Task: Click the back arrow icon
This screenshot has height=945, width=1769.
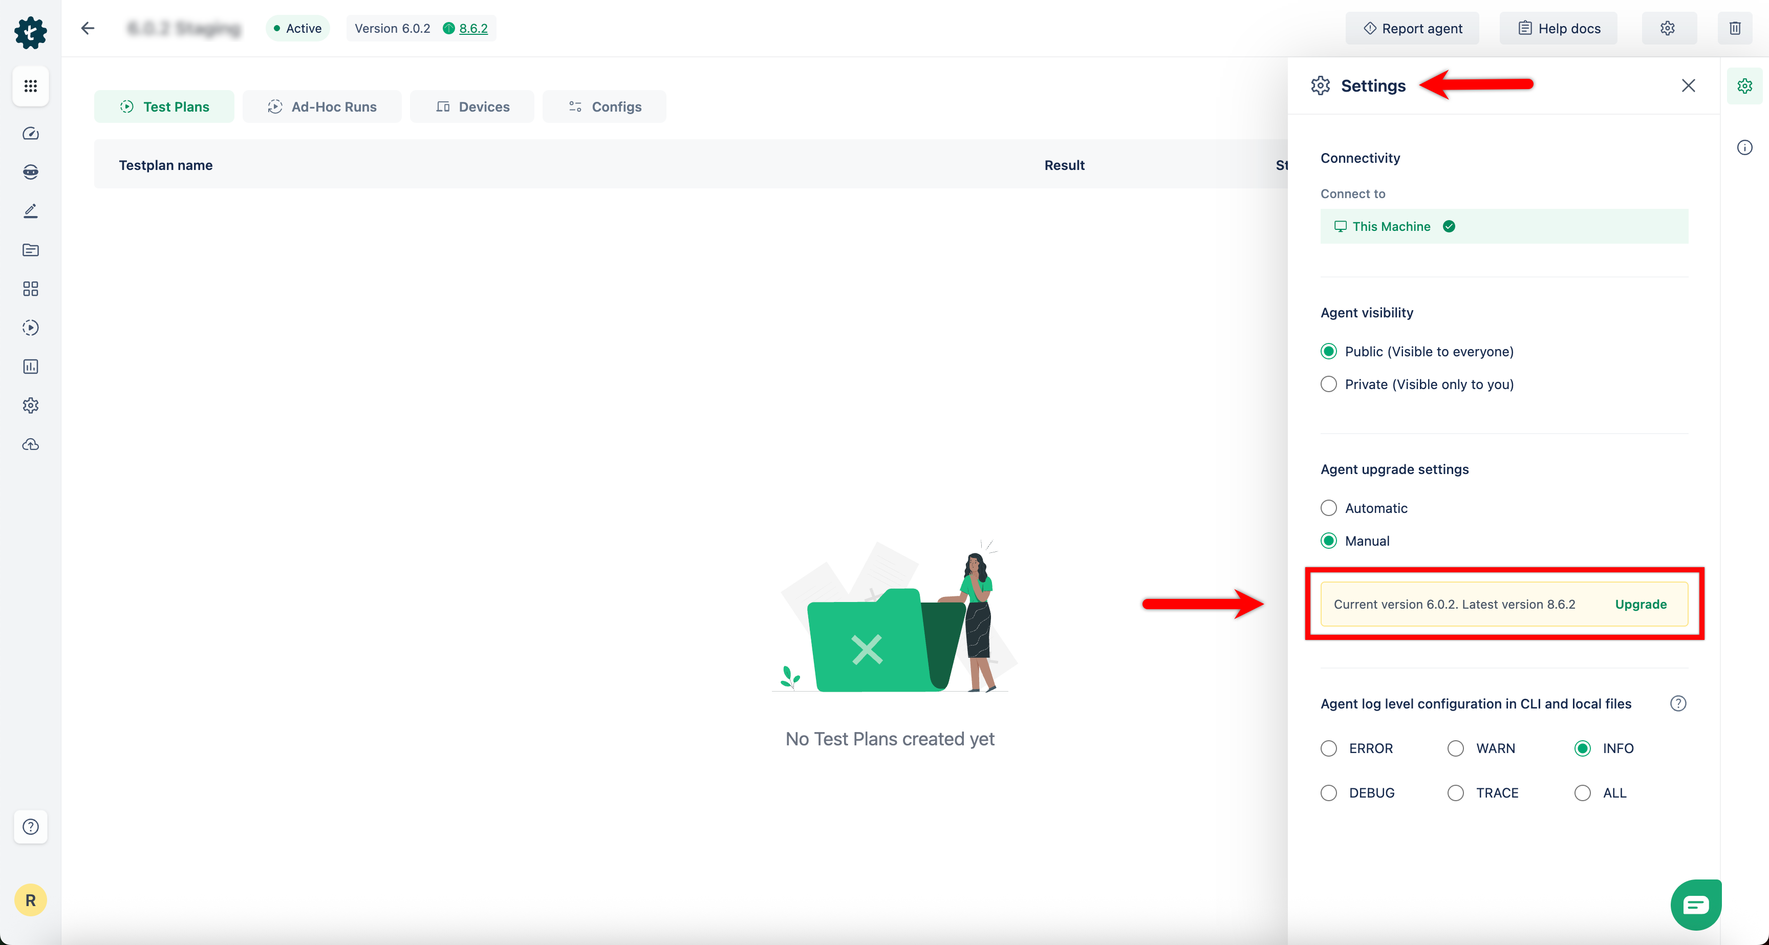Action: tap(87, 28)
